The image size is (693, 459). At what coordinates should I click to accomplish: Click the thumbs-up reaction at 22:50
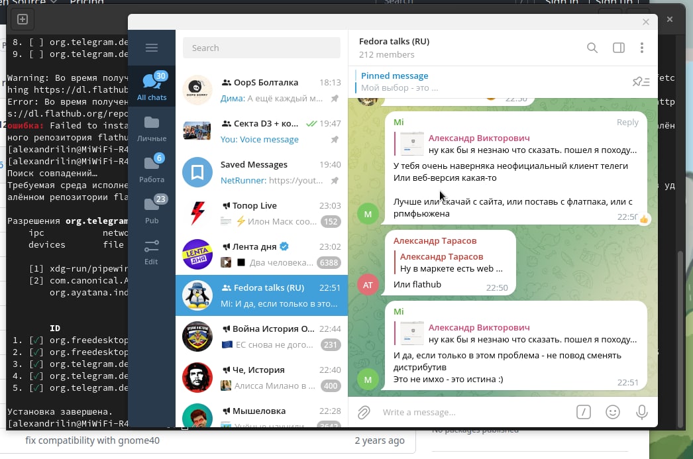644,219
